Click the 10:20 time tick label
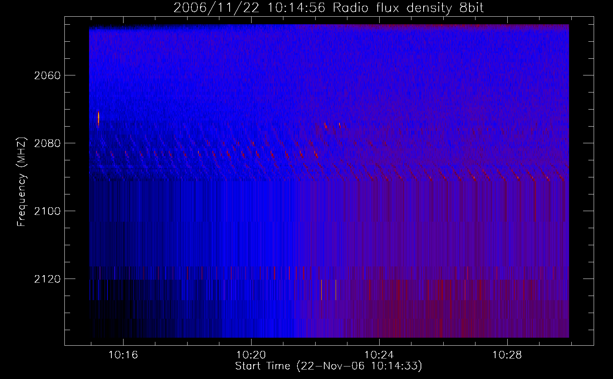Image resolution: width=613 pixels, height=379 pixels. pyautogui.click(x=251, y=355)
